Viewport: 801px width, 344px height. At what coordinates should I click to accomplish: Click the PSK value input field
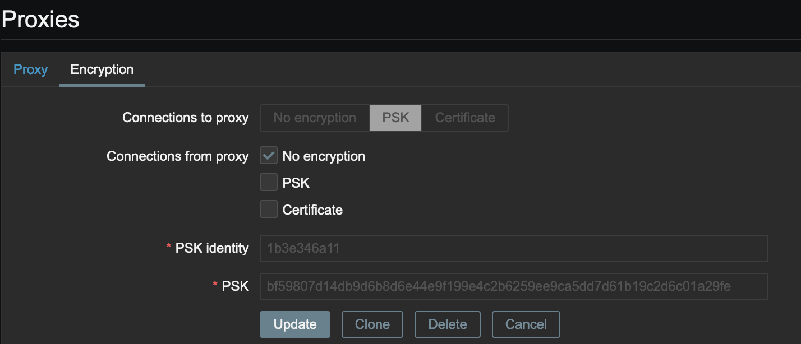click(514, 286)
